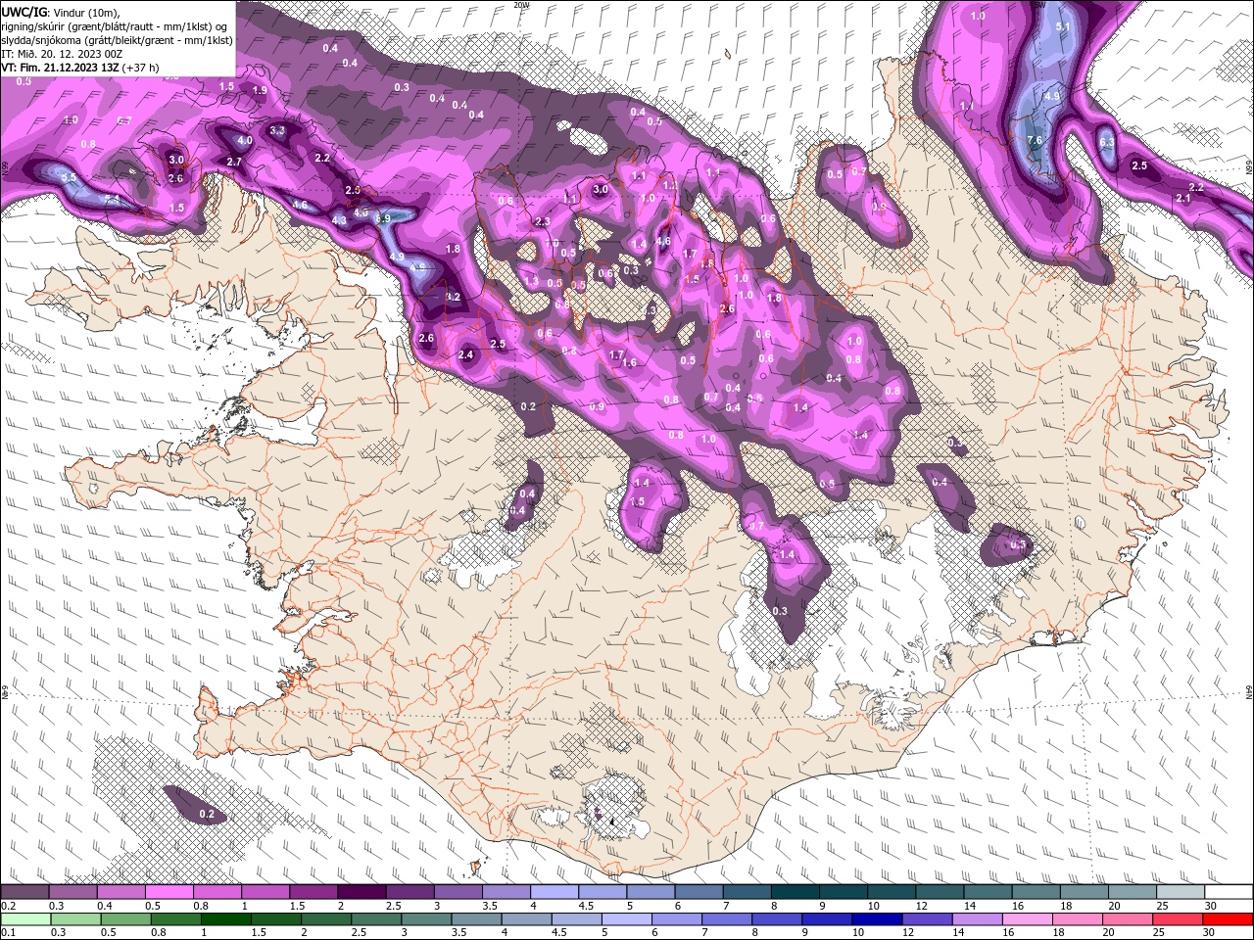Click the 2.1 precipitation value on the map
This screenshot has width=1254, height=940.
[1182, 198]
